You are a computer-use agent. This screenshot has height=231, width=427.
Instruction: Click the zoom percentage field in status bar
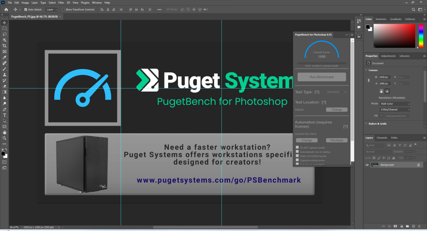[14, 227]
